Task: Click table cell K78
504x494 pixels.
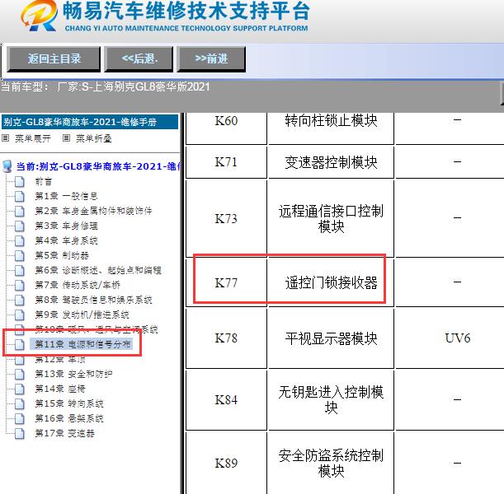Action: pyautogui.click(x=226, y=338)
